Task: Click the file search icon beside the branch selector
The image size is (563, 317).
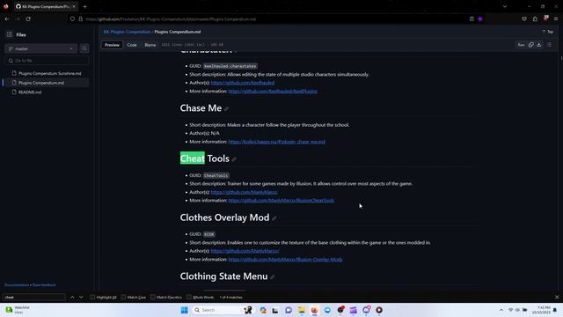Action: coord(84,48)
